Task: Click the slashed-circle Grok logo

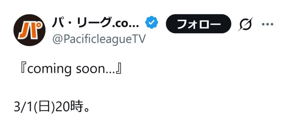Action: [245, 24]
